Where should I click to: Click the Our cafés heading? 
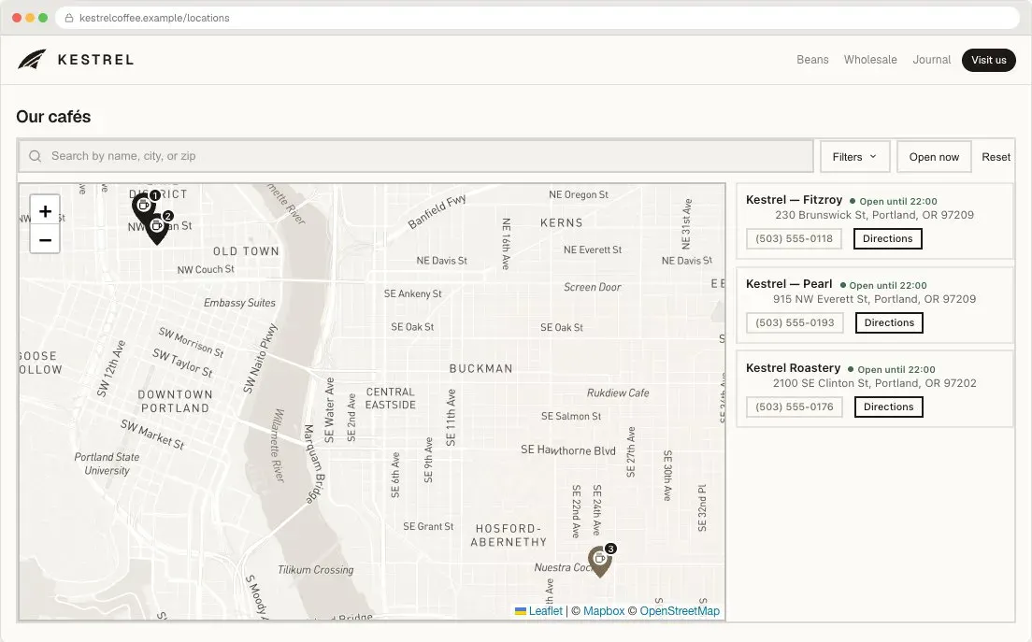coord(53,117)
